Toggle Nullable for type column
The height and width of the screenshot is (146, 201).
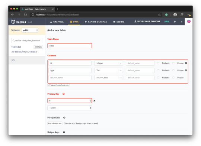[158, 71]
